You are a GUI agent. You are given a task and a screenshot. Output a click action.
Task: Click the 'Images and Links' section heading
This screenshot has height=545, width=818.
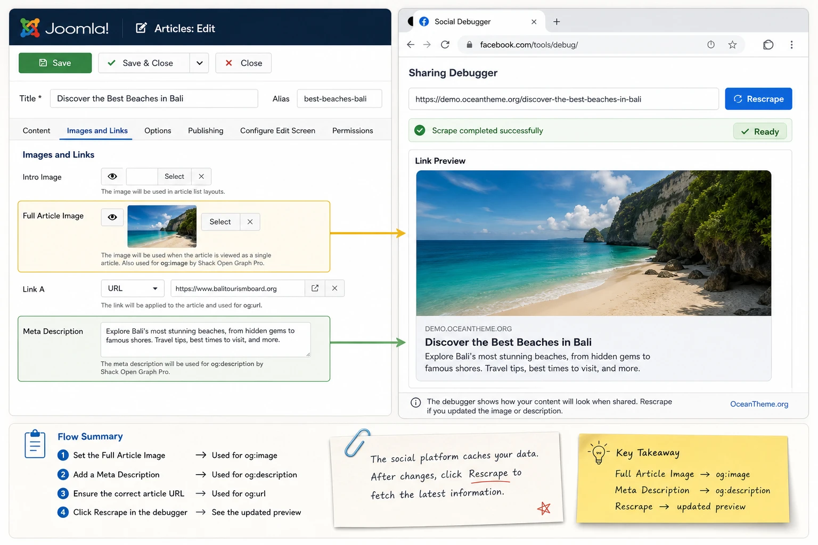coord(59,155)
